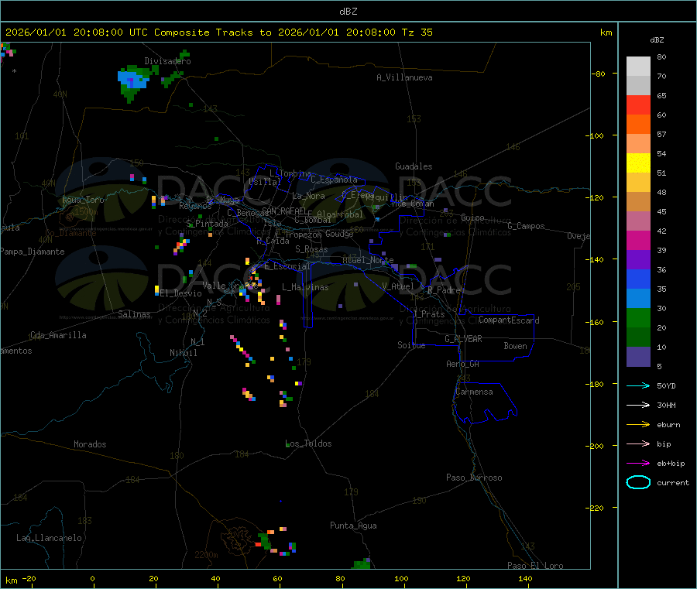Viewport: 697px width, 589px height.
Task: Select the bright yellow 54-51 dBZ swatch
Action: coord(638,163)
